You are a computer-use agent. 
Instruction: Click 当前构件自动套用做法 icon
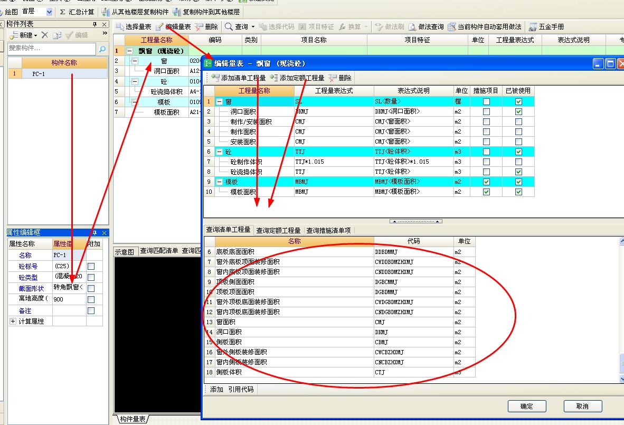point(452,27)
